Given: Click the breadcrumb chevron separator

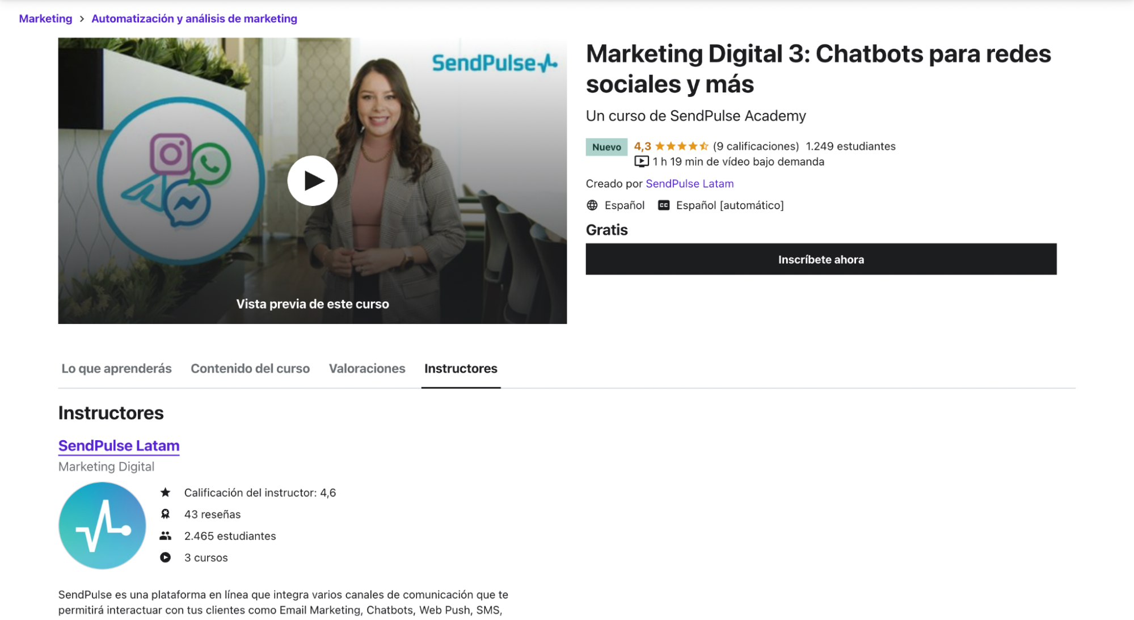Looking at the screenshot, I should 82,19.
